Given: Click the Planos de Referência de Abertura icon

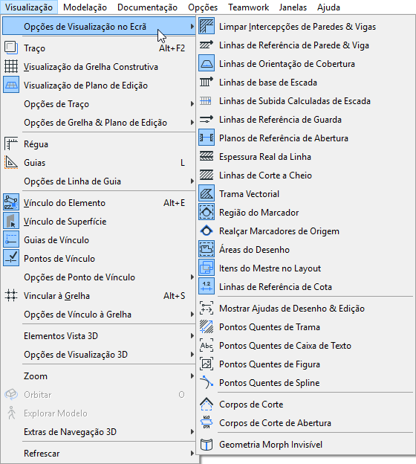Looking at the screenshot, I should pyautogui.click(x=207, y=138).
